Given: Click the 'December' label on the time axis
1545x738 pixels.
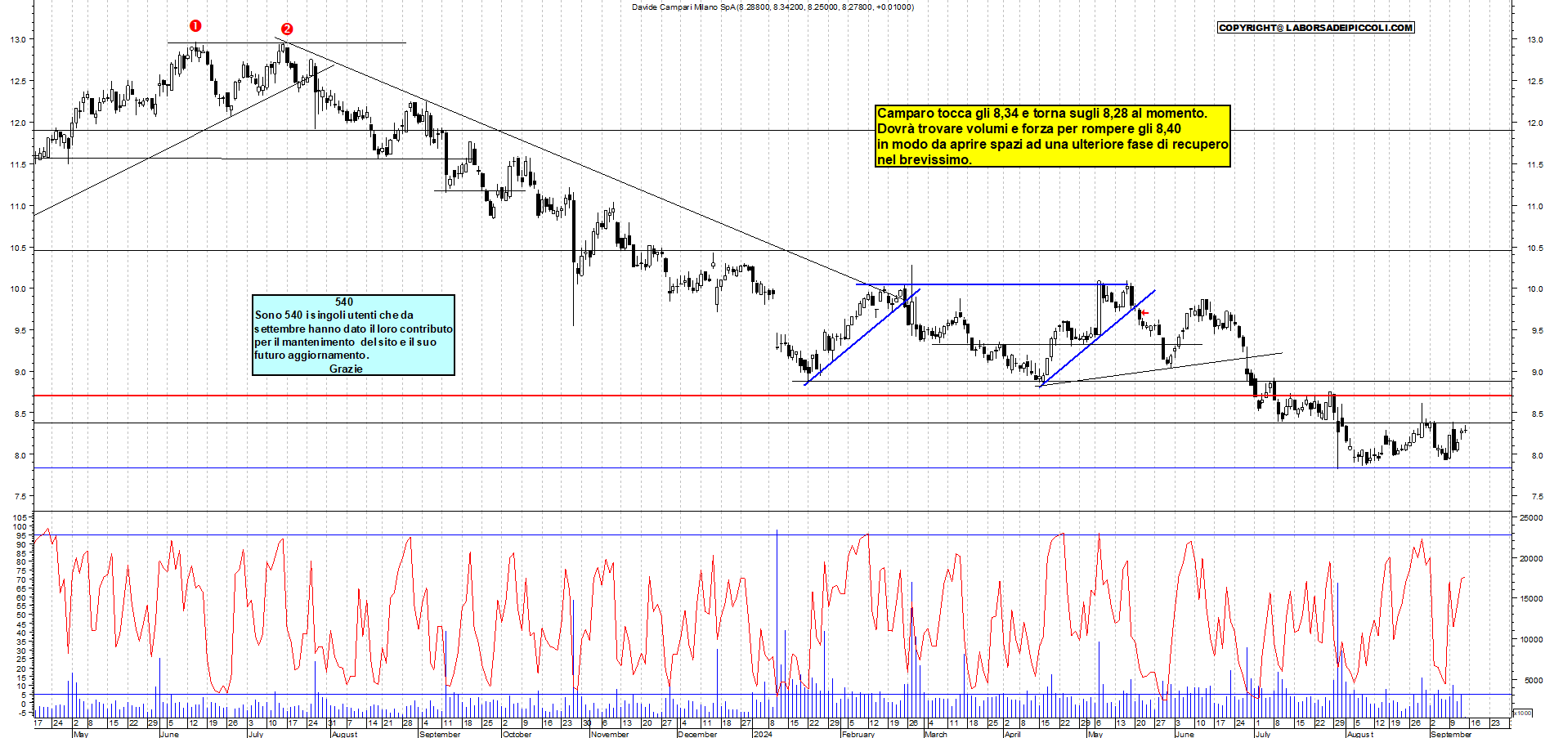Looking at the screenshot, I should [x=697, y=734].
